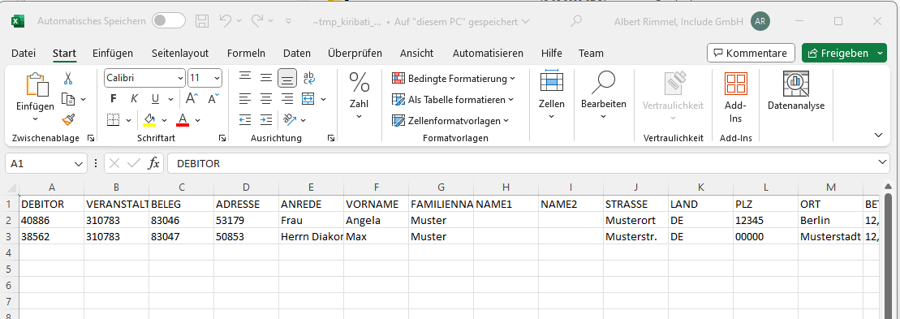Toggle italic formatting (K)
900x319 pixels.
(134, 99)
